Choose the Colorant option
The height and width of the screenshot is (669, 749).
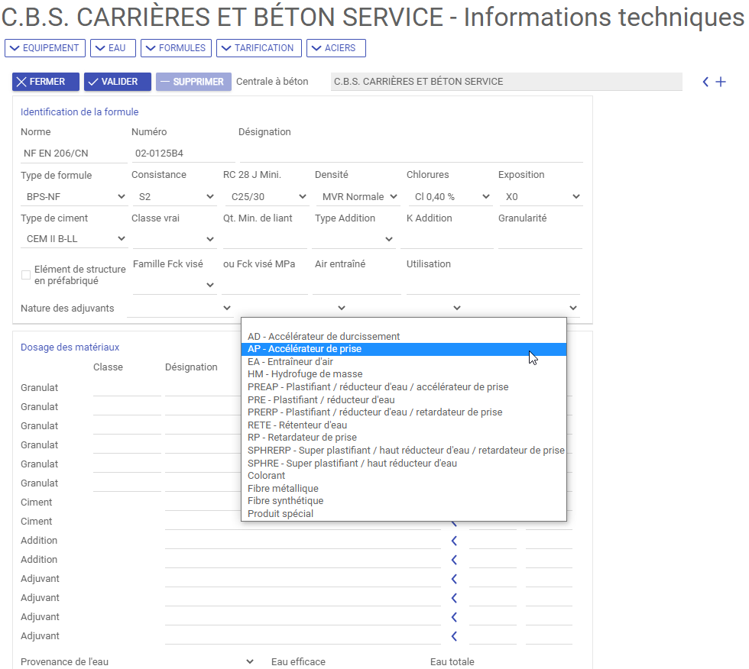pos(404,476)
